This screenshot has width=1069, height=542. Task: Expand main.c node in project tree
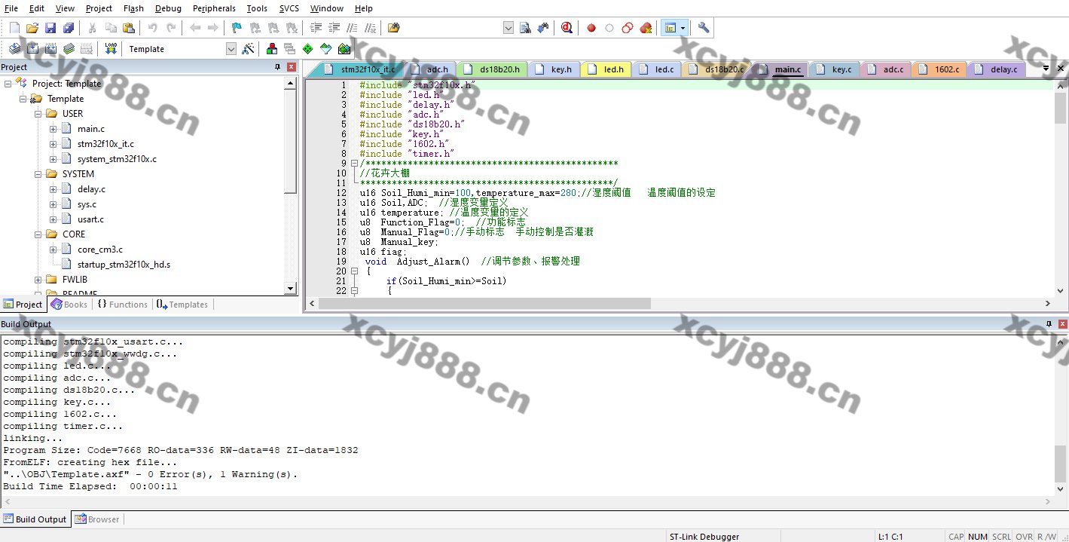click(53, 129)
